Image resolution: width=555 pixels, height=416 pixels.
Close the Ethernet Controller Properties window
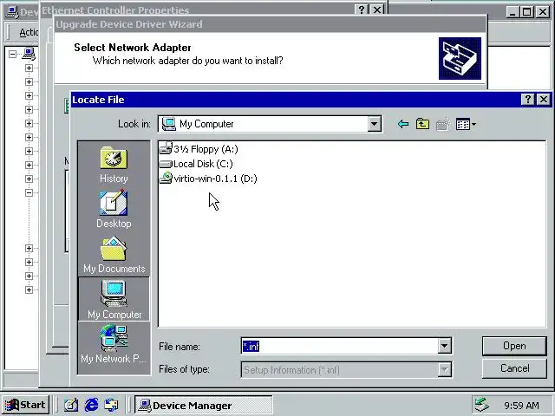[x=377, y=10]
